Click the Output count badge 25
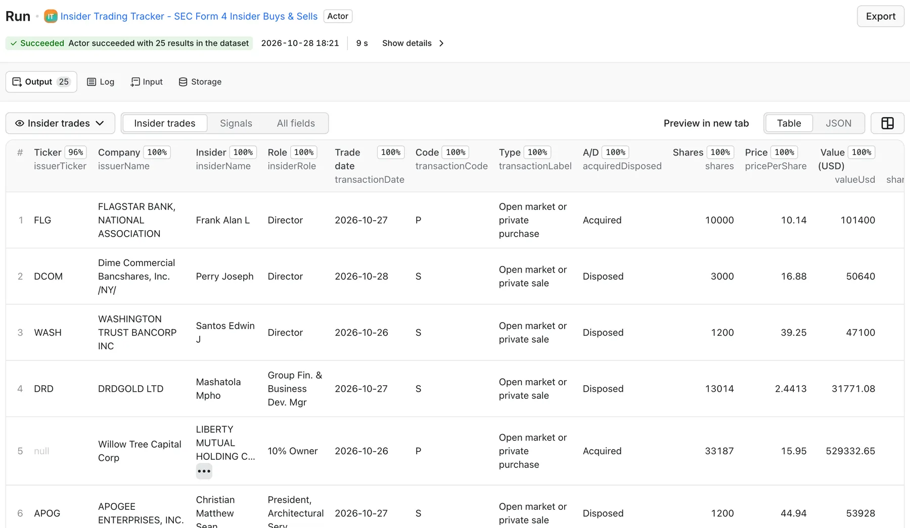The width and height of the screenshot is (910, 528). [64, 82]
